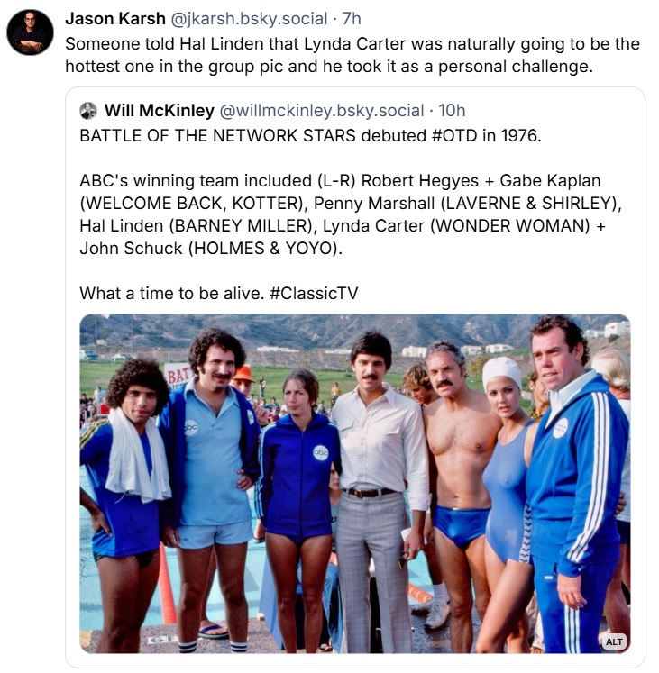Open Jason Karsh's post text about Hal Linden
659x673 pixels.
coord(352,55)
